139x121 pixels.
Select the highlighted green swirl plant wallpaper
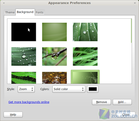(85, 77)
